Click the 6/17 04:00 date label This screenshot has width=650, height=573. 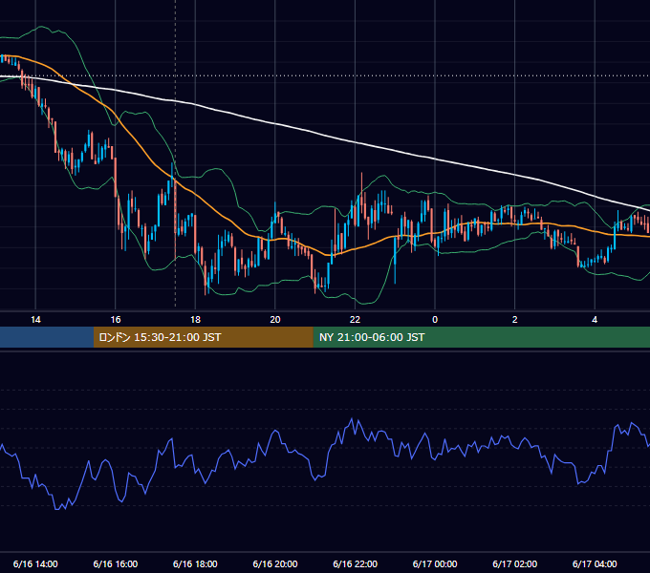(595, 563)
